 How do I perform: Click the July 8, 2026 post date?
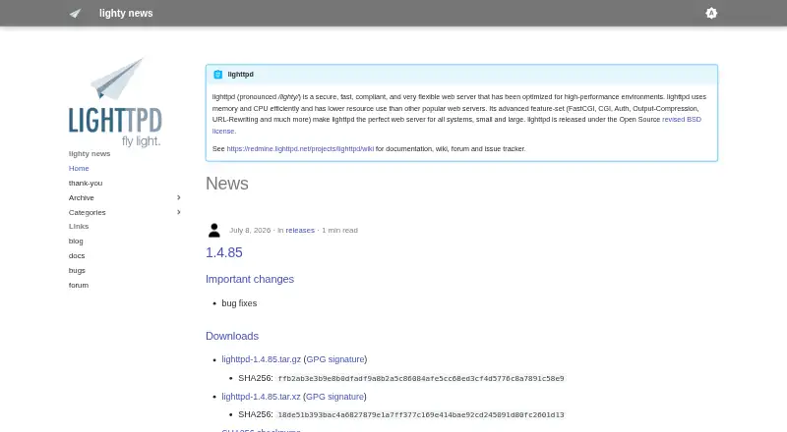(250, 230)
